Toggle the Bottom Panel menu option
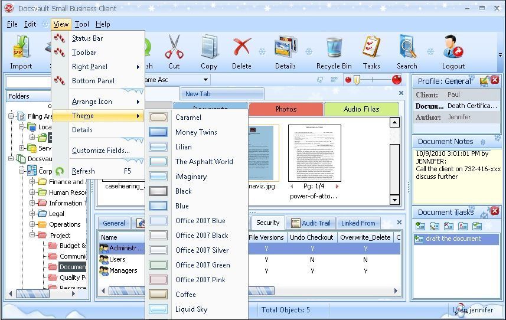This screenshot has height=320, width=506. pos(98,81)
